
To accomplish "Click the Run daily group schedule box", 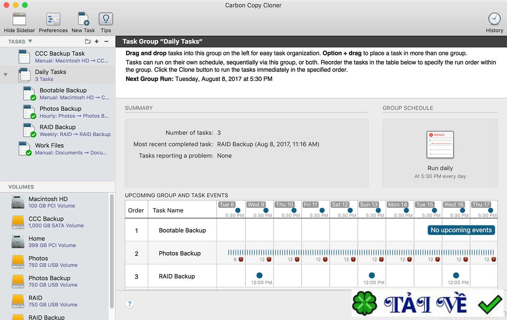I will point(440,153).
